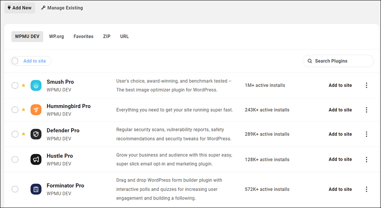Image resolution: width=381 pixels, height=208 pixels.
Task: Click the search magnifier icon
Action: tap(310, 61)
